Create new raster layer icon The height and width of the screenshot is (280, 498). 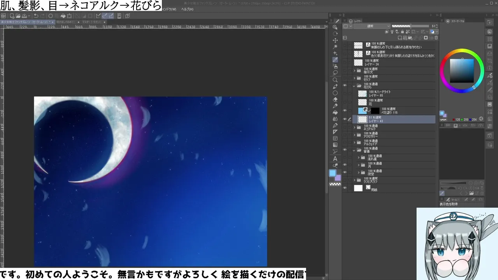click(400, 38)
